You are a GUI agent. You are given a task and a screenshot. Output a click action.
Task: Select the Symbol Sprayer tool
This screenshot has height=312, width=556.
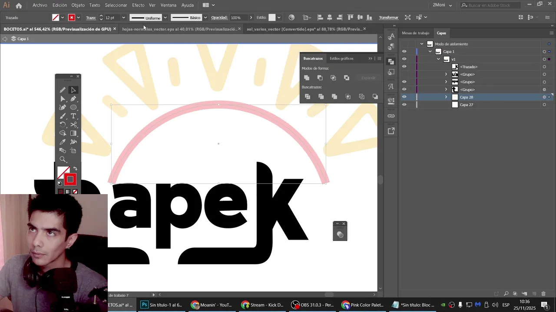click(73, 142)
